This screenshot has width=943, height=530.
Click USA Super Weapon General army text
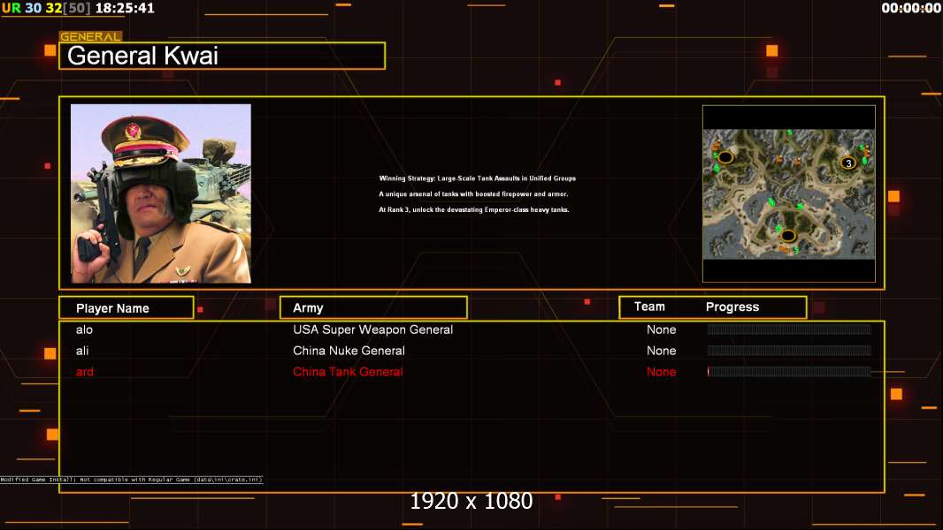pyautogui.click(x=373, y=329)
